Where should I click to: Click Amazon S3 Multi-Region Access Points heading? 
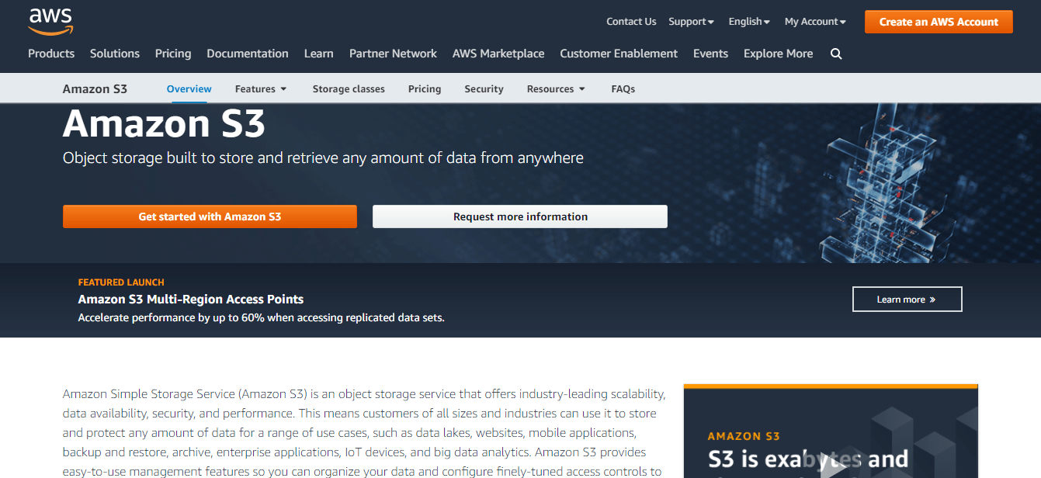coord(191,300)
